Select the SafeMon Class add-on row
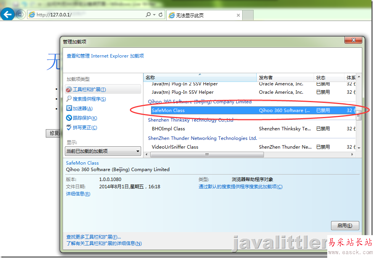 (253, 111)
